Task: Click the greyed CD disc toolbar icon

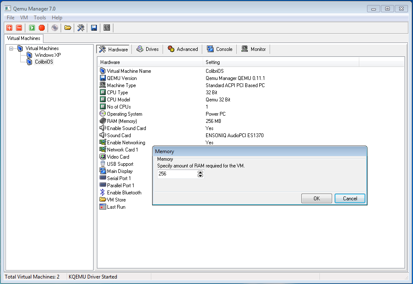Action: pyautogui.click(x=55, y=28)
